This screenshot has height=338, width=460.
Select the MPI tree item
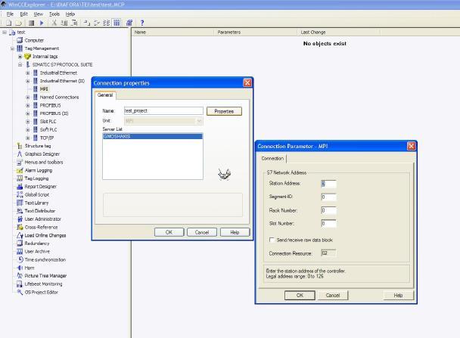click(x=44, y=88)
